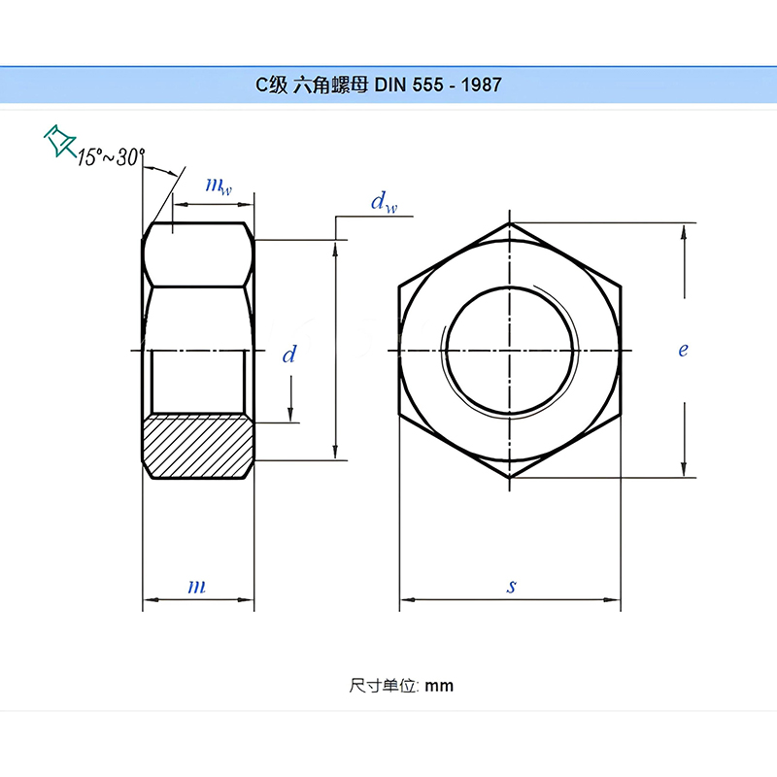777x777 pixels.
Task: Click the hatched cross-section of the nut
Action: (x=198, y=446)
